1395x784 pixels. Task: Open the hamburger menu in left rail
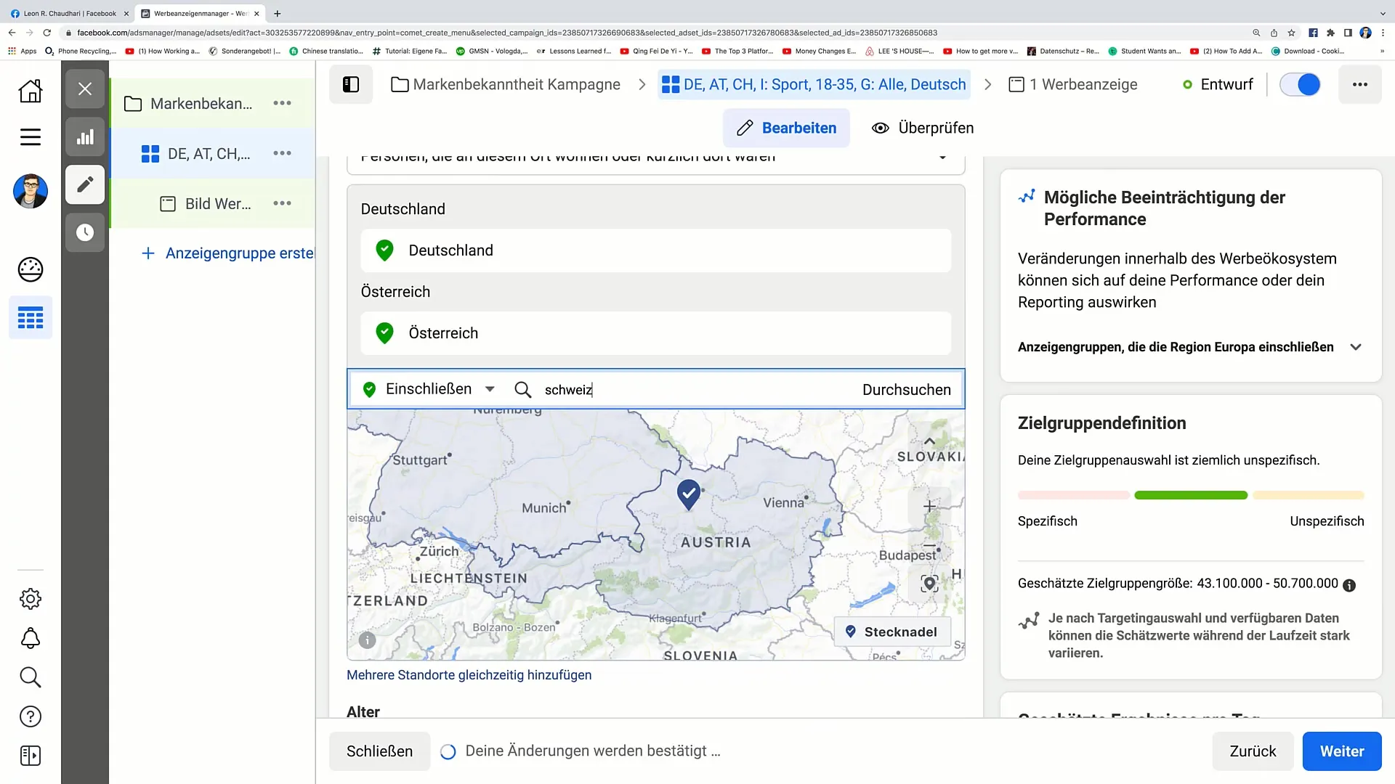(31, 137)
